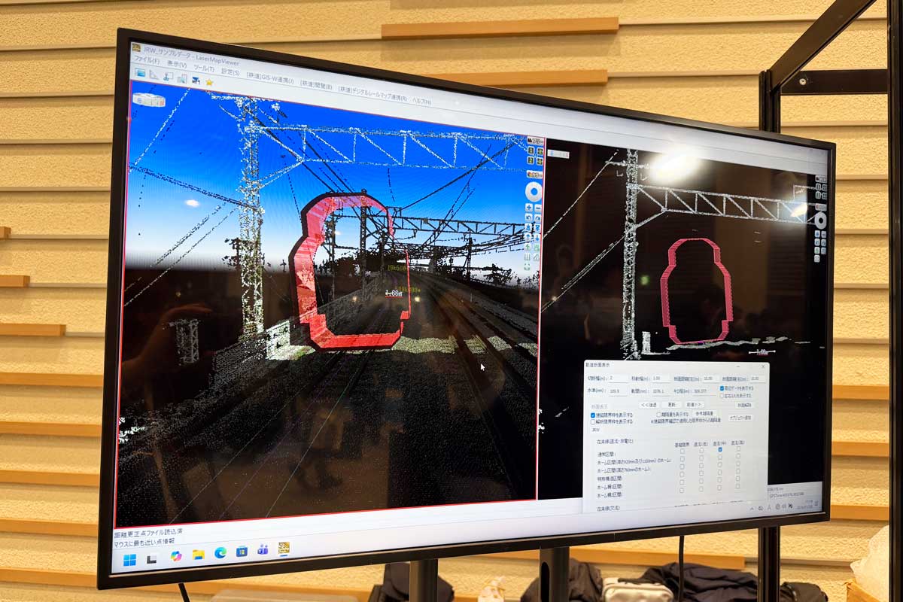The image size is (903, 602).
Task: Click the grid view icon in the viewport sidebar
Action: (528, 256)
